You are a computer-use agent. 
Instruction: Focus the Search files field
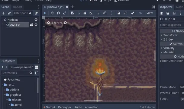point(17,73)
